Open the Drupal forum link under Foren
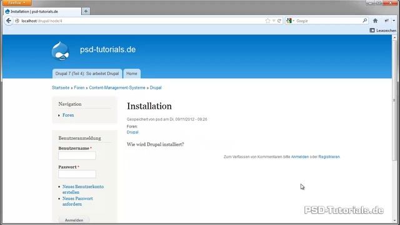The width and height of the screenshot is (400, 225). (x=132, y=132)
